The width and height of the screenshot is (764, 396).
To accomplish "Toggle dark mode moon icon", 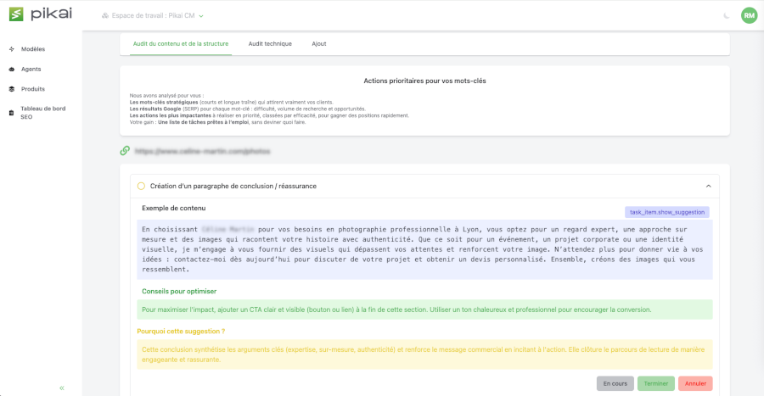I will pyautogui.click(x=726, y=15).
